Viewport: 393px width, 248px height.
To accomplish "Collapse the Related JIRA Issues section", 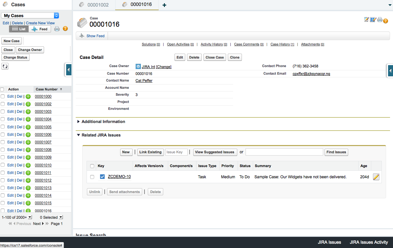I will (78, 135).
